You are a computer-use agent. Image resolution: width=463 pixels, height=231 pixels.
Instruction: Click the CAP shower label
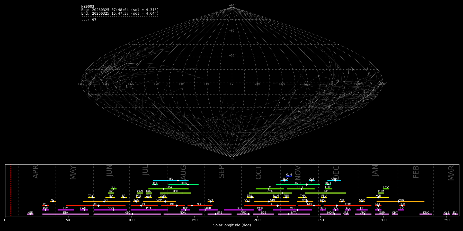(159, 200)
